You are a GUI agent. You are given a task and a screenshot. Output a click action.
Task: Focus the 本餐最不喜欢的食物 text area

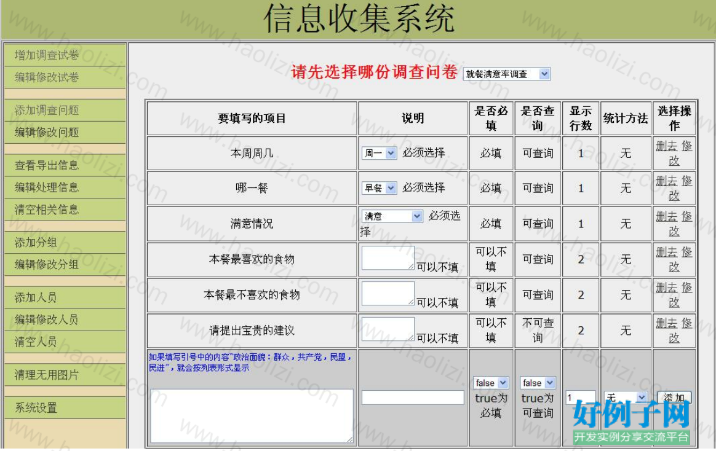[388, 293]
